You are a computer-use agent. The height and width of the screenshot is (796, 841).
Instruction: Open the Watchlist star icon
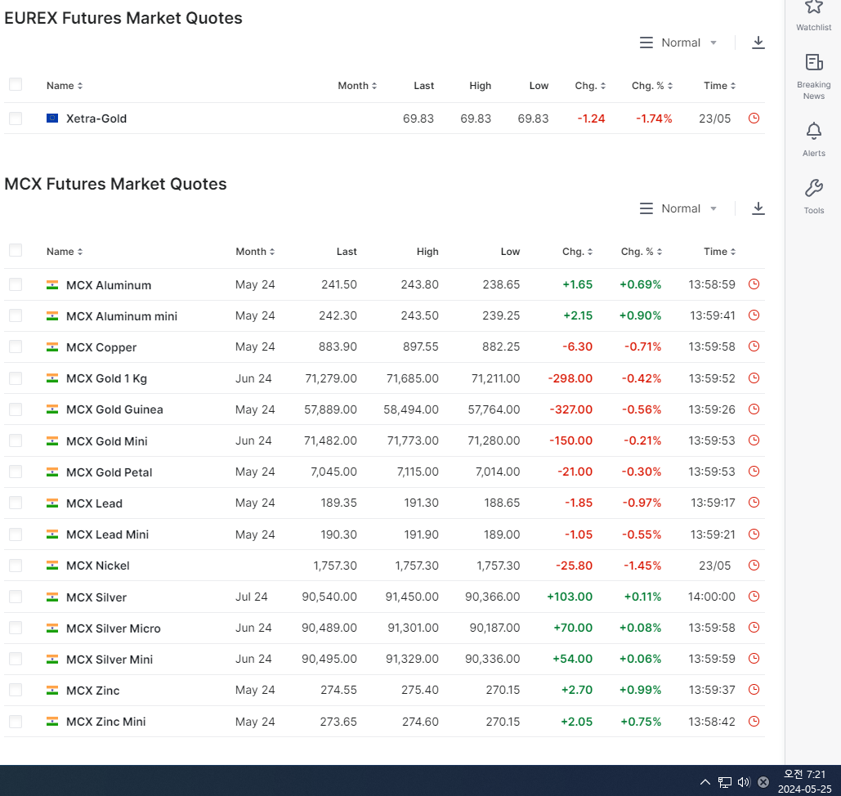click(x=814, y=7)
